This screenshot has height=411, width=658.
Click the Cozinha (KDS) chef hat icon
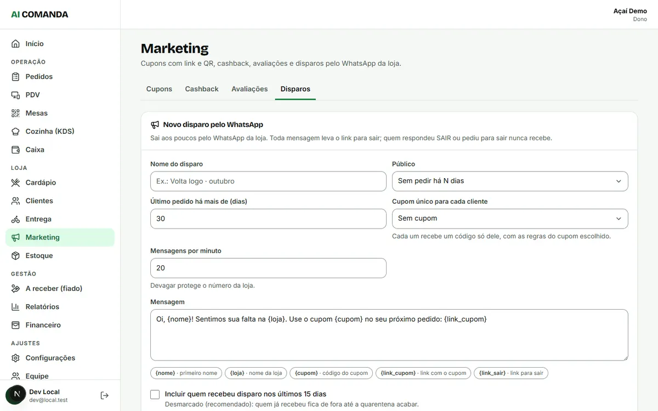click(x=15, y=132)
